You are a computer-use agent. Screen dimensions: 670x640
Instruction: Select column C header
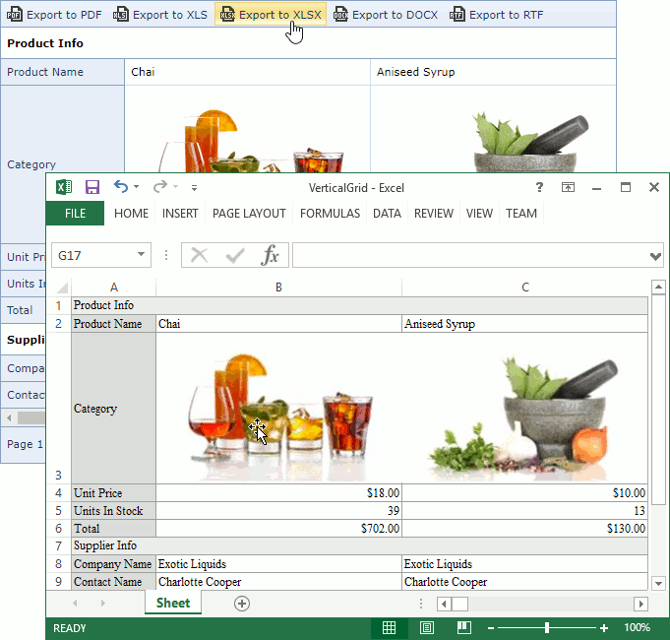525,288
